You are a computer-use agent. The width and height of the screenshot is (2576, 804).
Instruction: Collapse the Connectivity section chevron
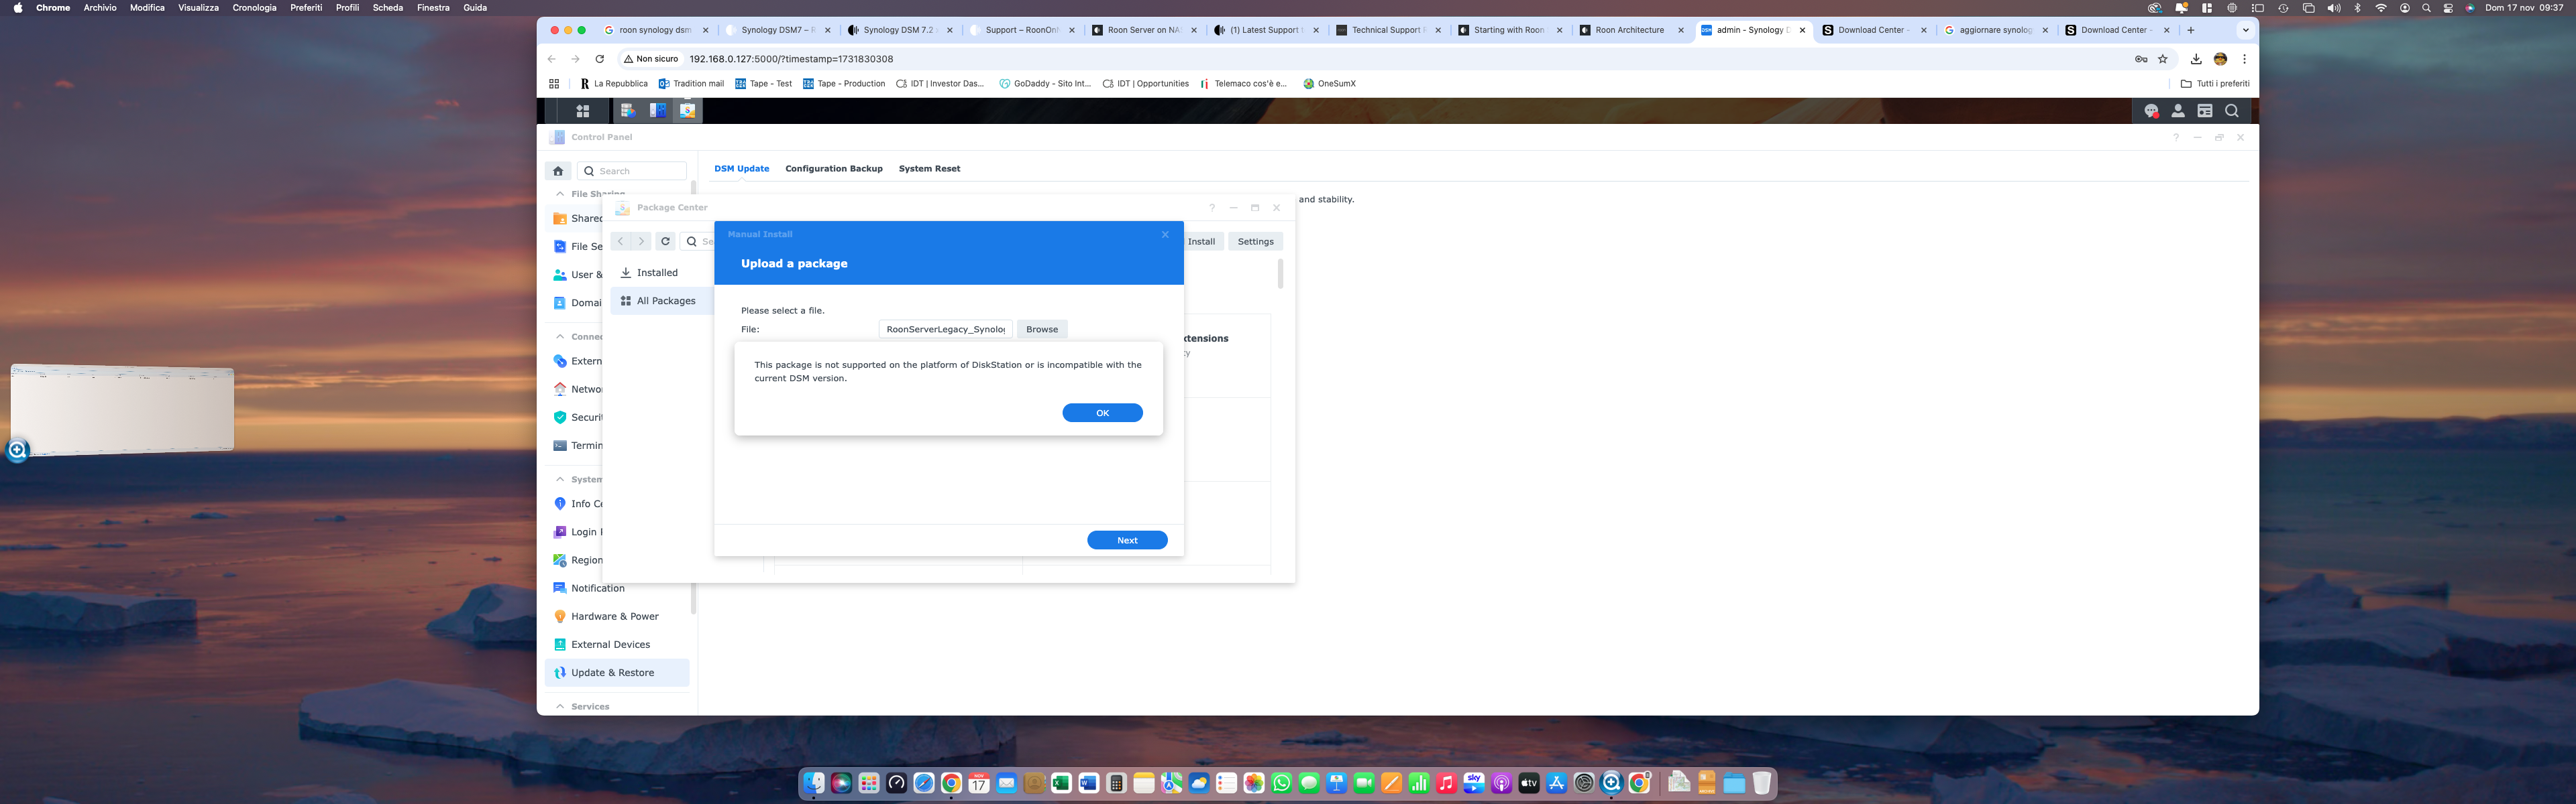[560, 336]
